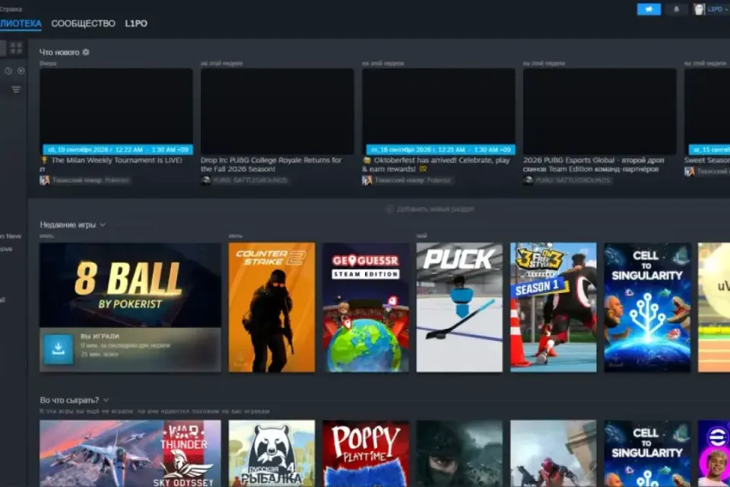Expand the Во что сыграть? shelf dropdown
The height and width of the screenshot is (487, 730).
click(106, 399)
